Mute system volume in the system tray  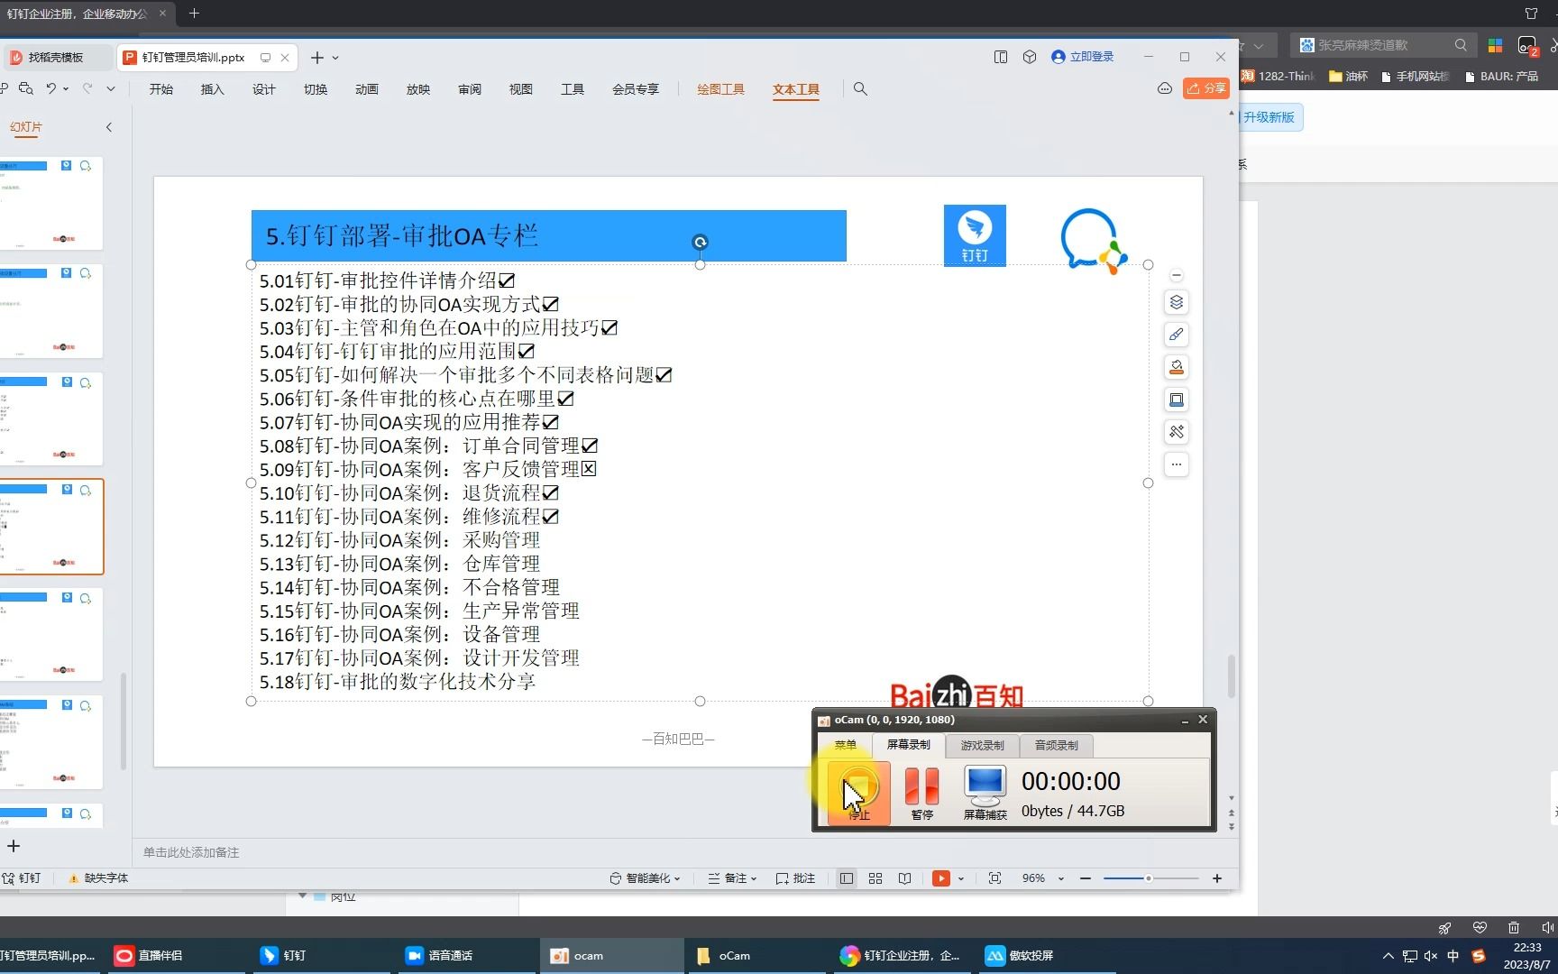(x=1431, y=956)
